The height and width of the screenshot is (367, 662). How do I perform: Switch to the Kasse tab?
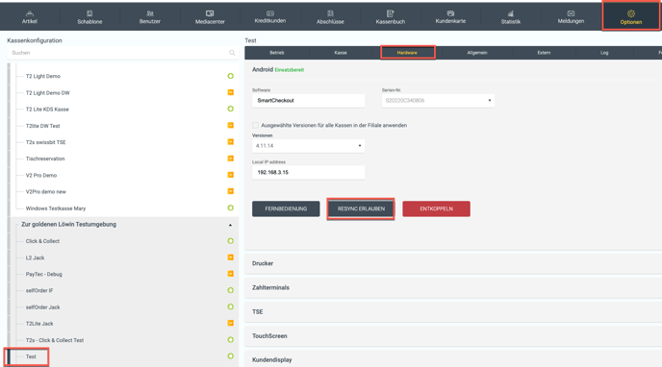click(341, 53)
